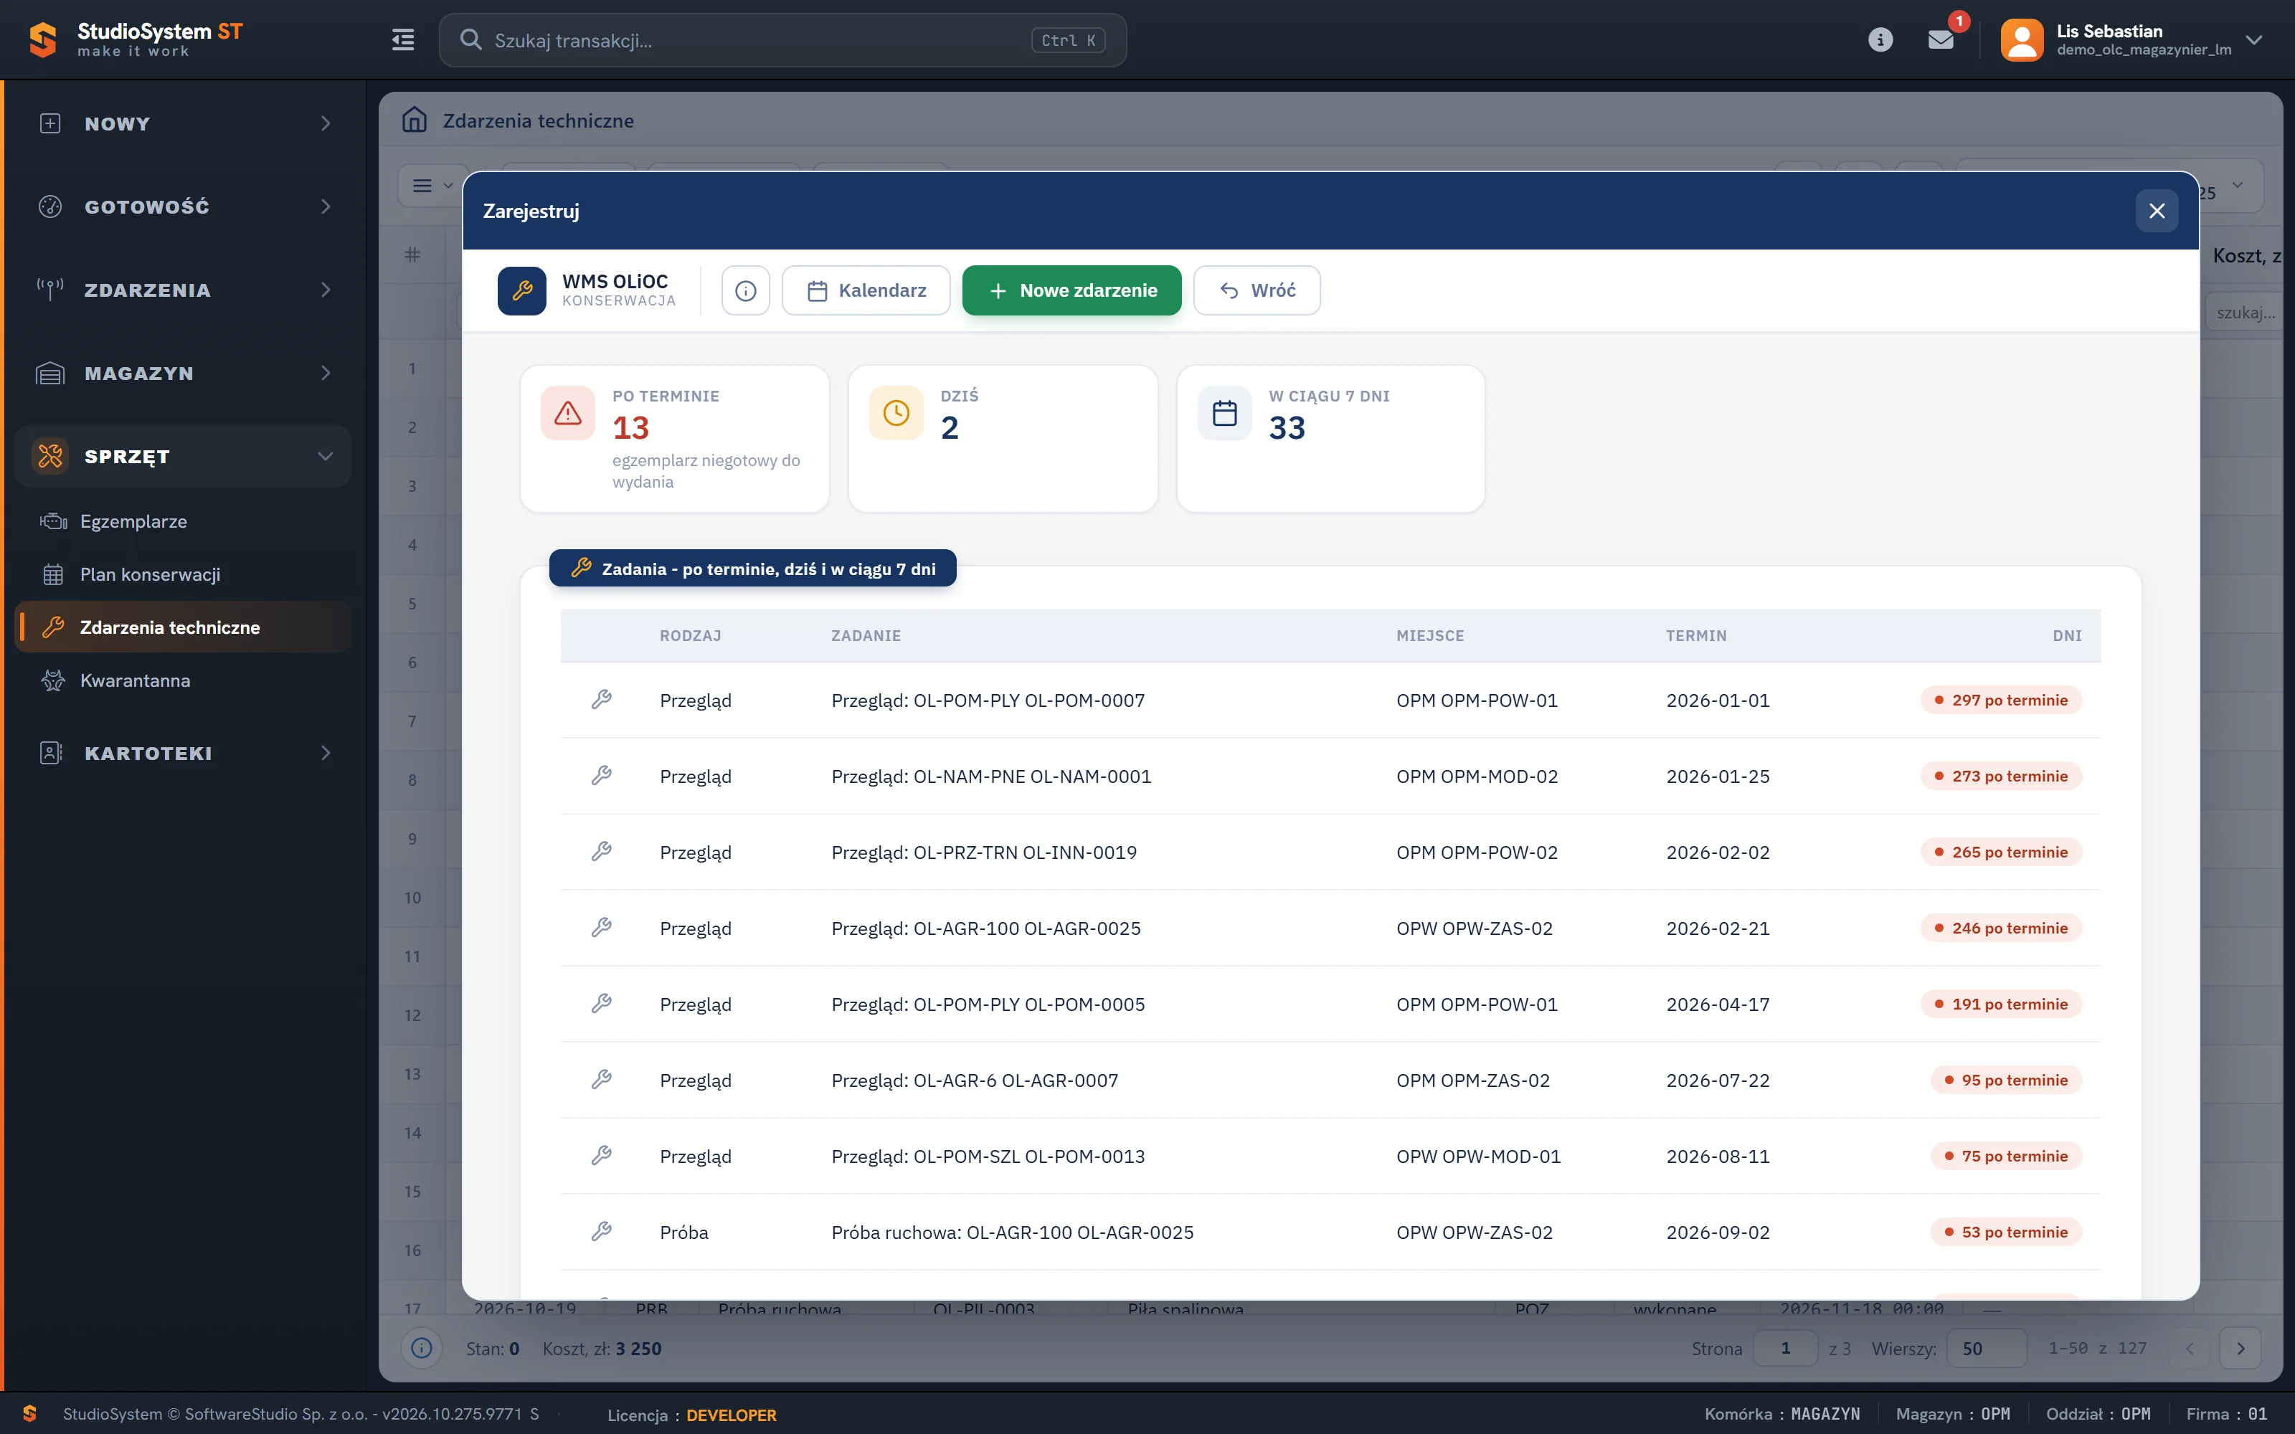Go to next page arrow in footer
Screen dimensions: 2295x1434
2240,1348
